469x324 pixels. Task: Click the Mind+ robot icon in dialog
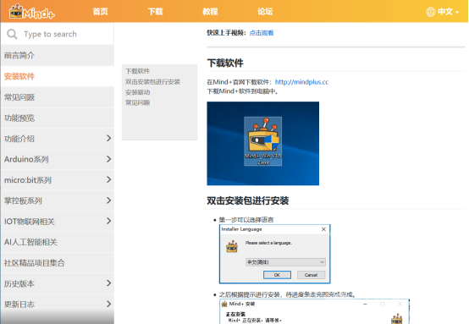click(232, 246)
